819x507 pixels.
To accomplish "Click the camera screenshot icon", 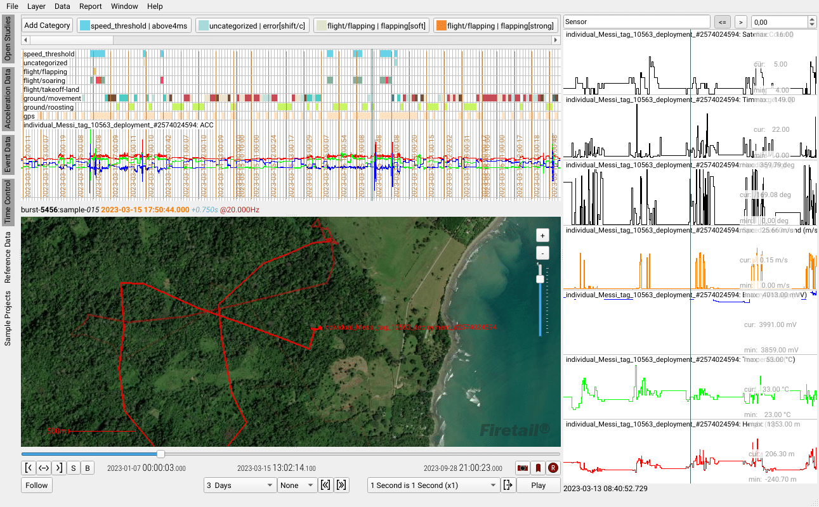I will pos(523,468).
